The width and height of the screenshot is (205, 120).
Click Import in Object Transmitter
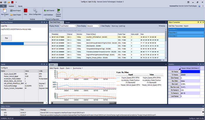point(186,26)
